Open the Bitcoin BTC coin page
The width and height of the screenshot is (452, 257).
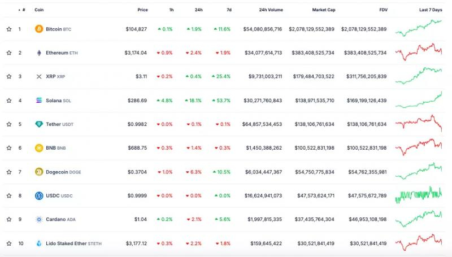(59, 29)
